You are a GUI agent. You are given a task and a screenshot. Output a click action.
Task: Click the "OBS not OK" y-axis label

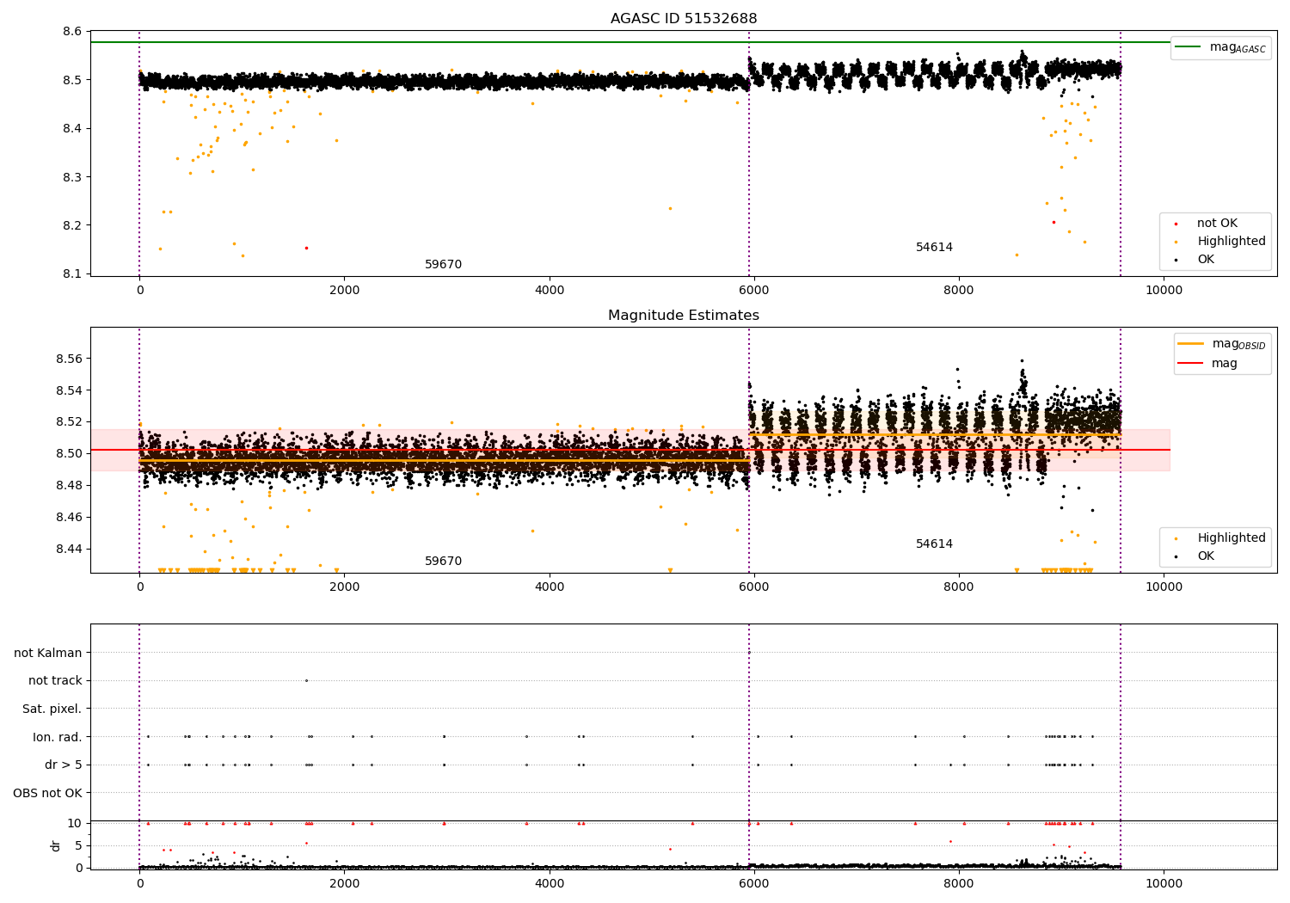point(48,793)
